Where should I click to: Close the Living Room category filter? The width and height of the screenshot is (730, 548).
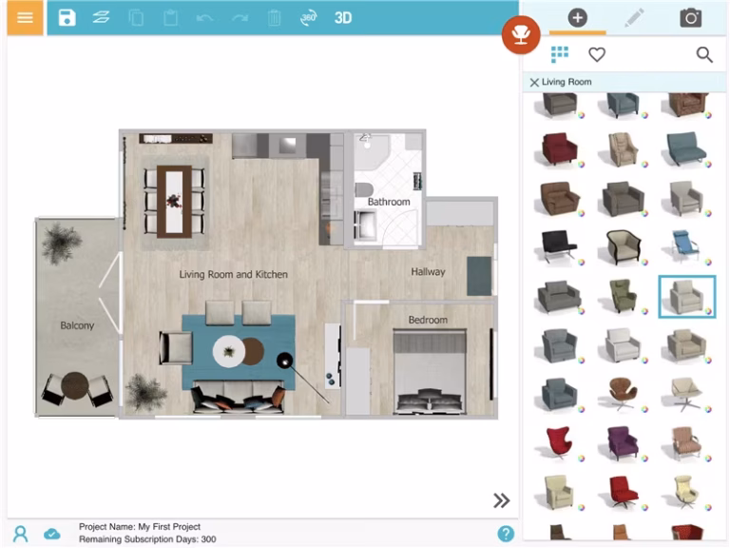(x=534, y=83)
